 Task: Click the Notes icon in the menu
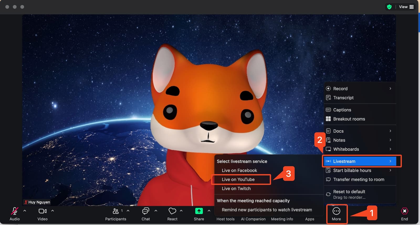pos(328,140)
